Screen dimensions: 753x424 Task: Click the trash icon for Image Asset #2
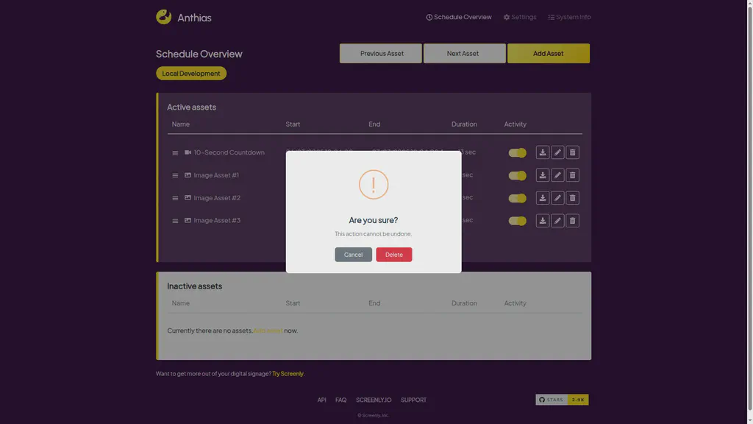572,197
